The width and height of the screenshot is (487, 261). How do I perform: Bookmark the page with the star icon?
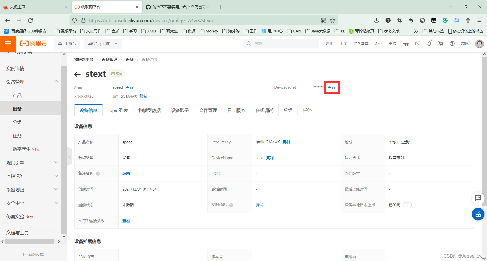pyautogui.click(x=333, y=20)
